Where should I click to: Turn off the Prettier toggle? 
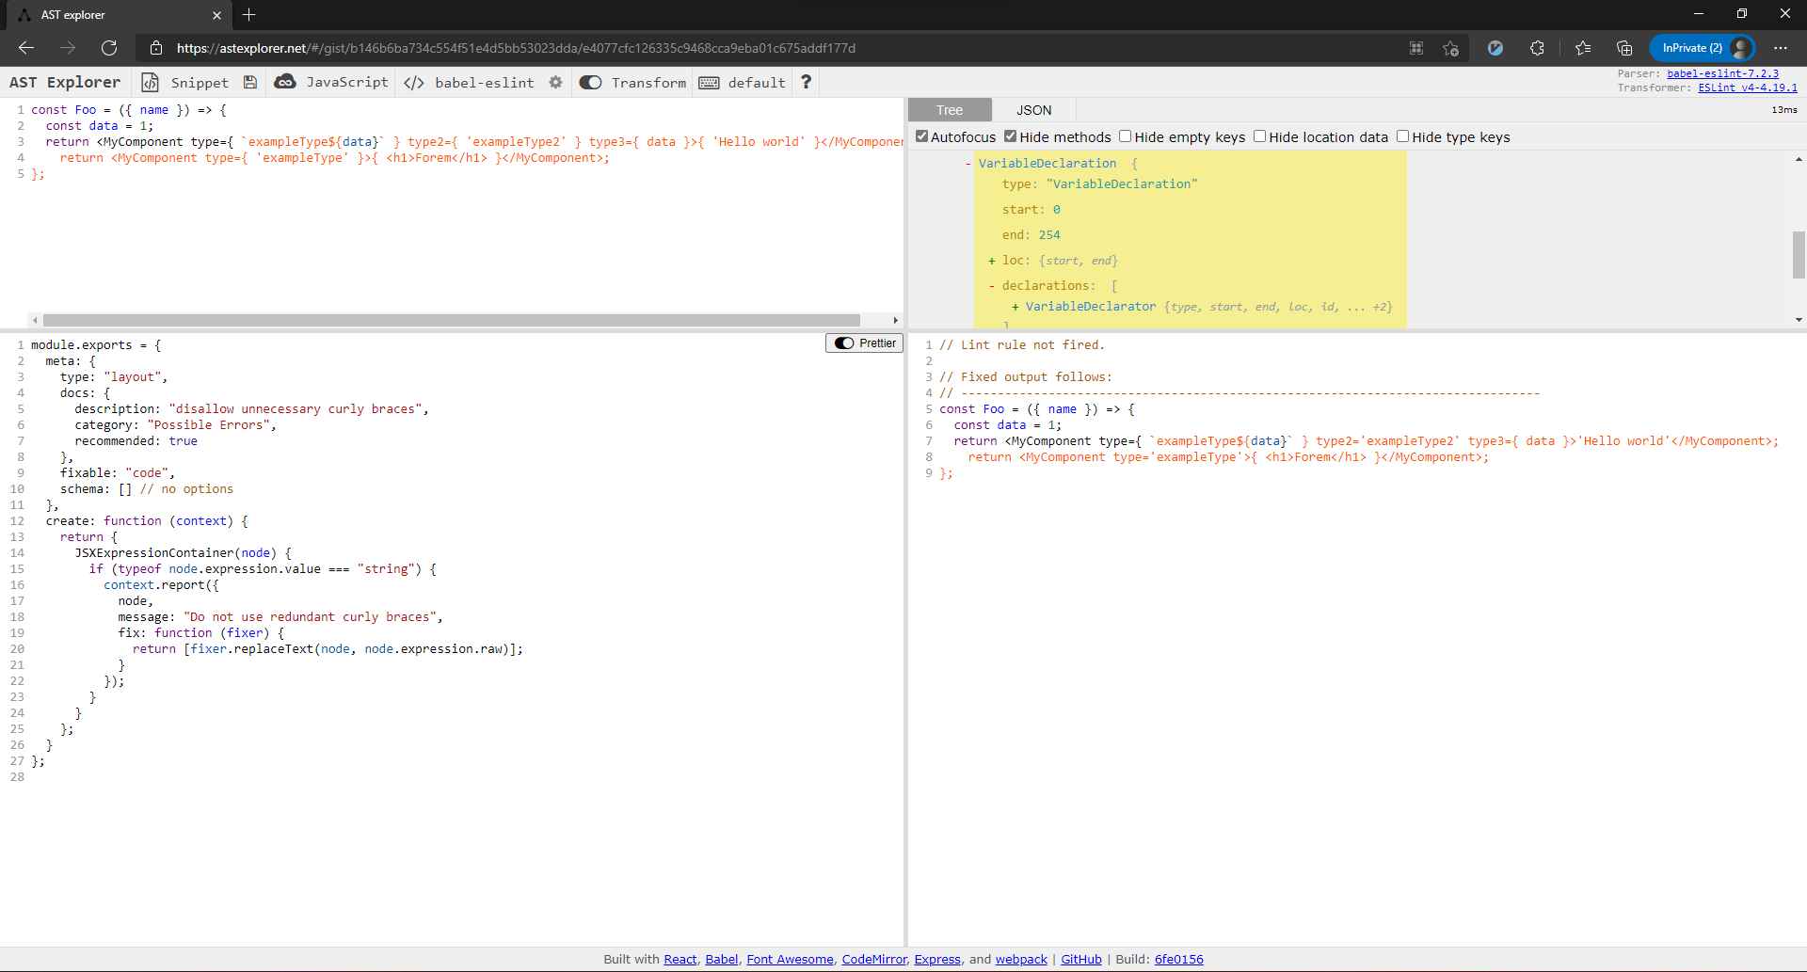pyautogui.click(x=842, y=343)
